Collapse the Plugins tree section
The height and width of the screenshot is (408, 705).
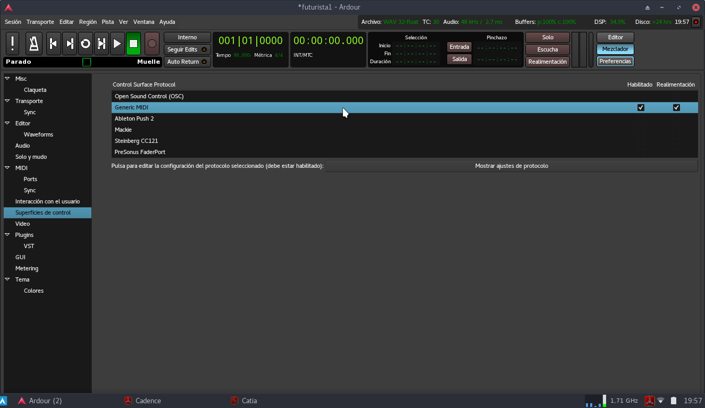[7, 235]
